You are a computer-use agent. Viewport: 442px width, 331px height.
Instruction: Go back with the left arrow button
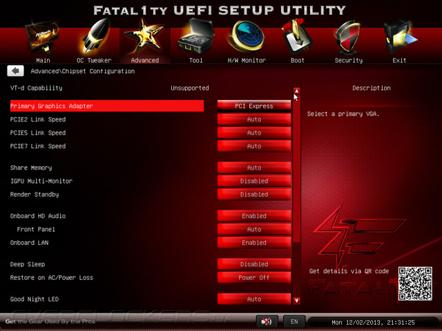[x=15, y=71]
